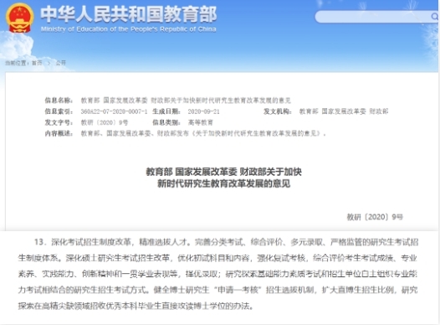Click the 信息名称 label
440x325 pixels.
(59, 101)
